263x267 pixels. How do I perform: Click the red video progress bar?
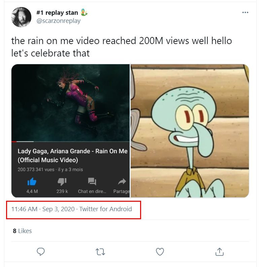(x=22, y=142)
